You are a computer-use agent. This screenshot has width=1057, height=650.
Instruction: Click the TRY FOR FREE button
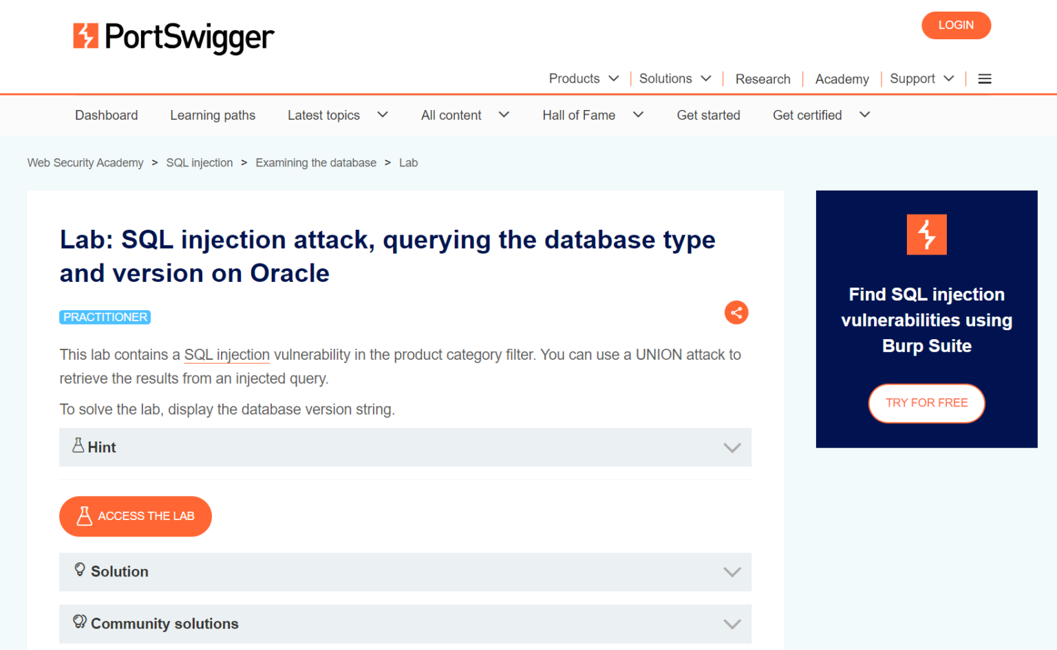click(926, 403)
